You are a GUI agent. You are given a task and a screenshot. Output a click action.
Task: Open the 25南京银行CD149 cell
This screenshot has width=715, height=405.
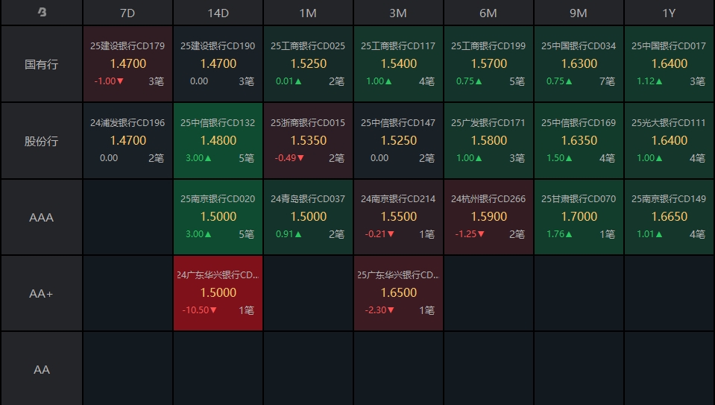[x=669, y=216]
